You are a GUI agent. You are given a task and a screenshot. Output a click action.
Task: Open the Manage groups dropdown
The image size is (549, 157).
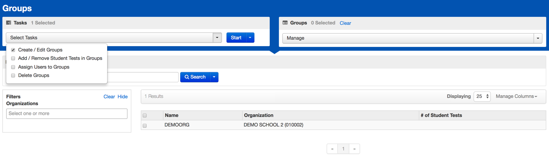coord(538,38)
